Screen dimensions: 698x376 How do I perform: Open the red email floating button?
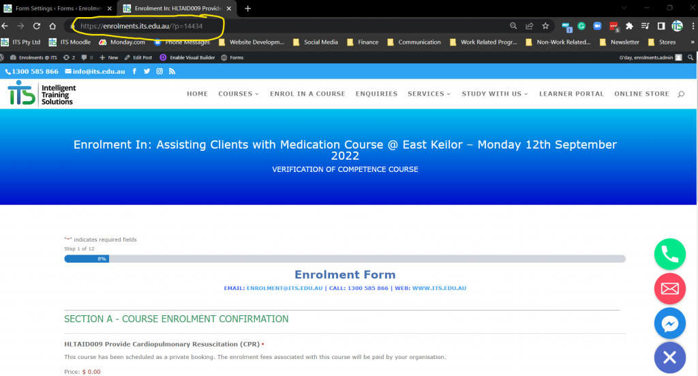pyautogui.click(x=669, y=289)
